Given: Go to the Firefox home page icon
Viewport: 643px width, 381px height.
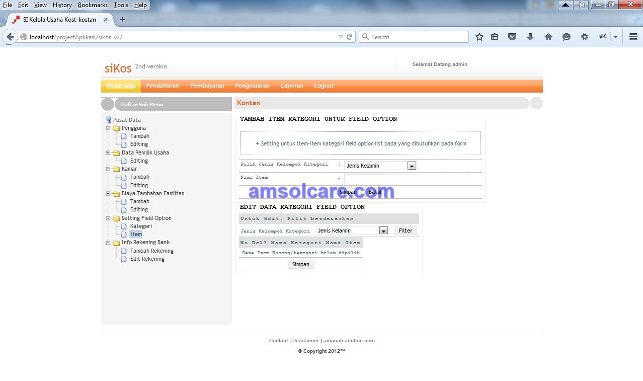Looking at the screenshot, I should coord(548,37).
